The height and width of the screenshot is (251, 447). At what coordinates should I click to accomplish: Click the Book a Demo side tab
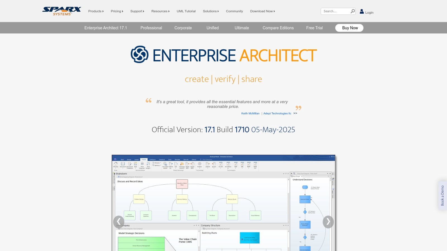pos(442,196)
